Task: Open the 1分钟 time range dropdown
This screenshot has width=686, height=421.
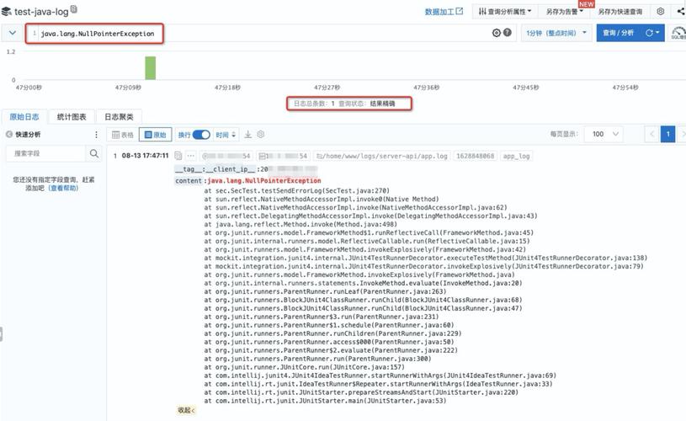Action: [555, 33]
